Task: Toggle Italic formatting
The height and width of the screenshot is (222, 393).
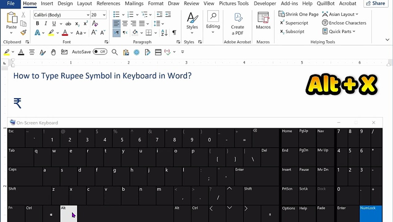Action: [x=46, y=24]
